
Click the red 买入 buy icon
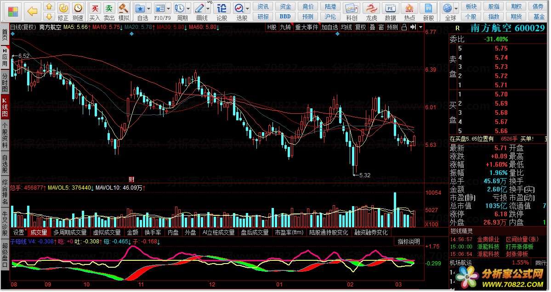tap(95, 11)
